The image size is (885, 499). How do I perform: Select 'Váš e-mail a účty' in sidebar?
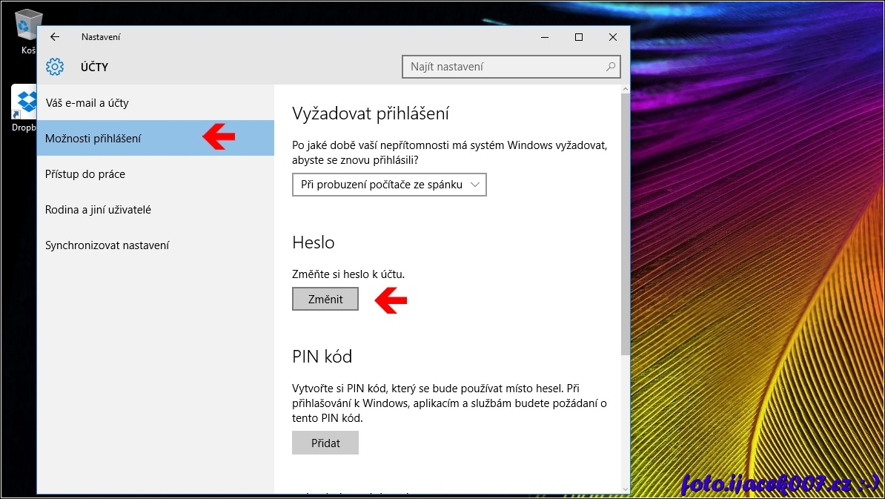tap(87, 103)
